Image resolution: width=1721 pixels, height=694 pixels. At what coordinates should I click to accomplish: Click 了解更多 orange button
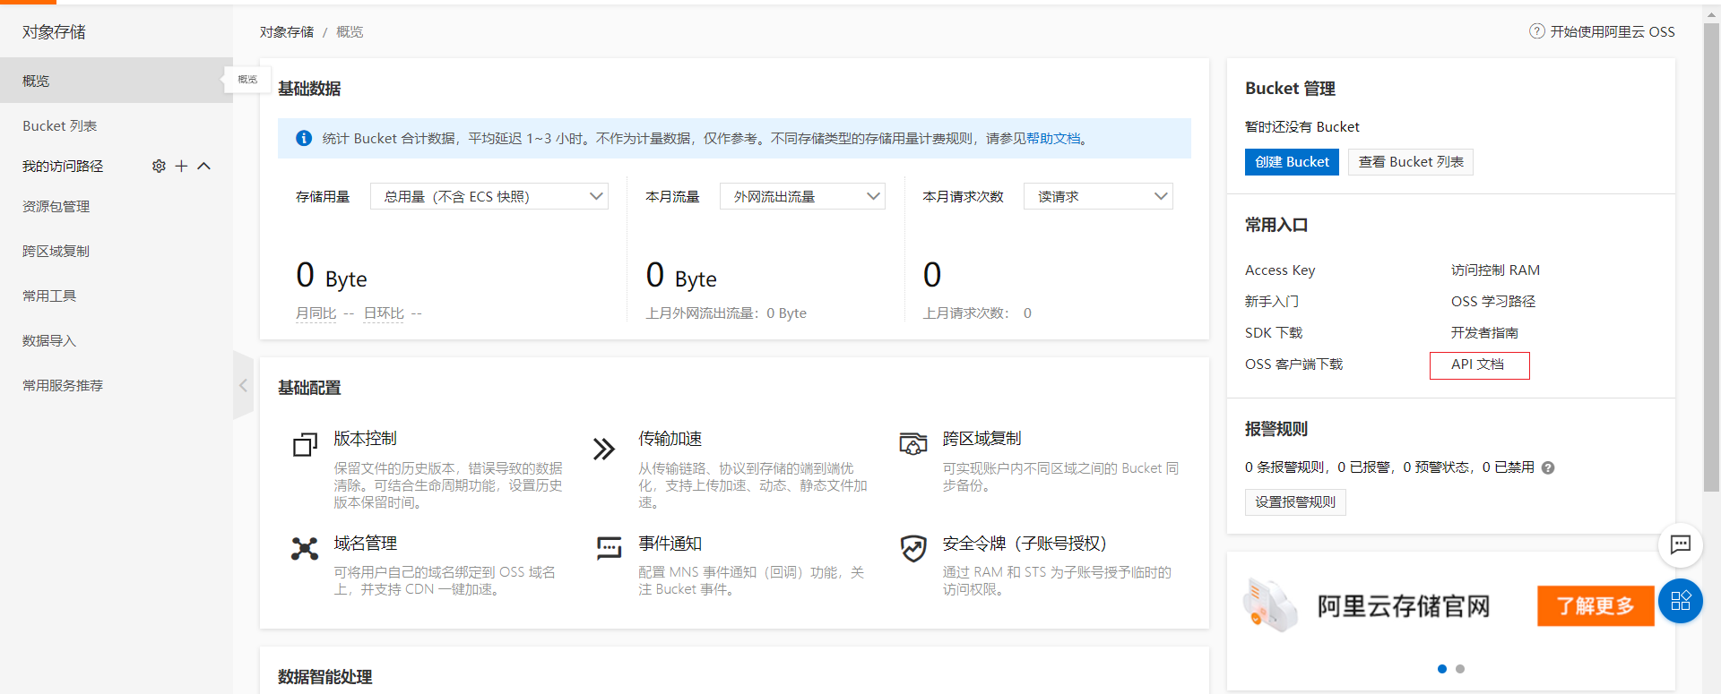pyautogui.click(x=1596, y=606)
